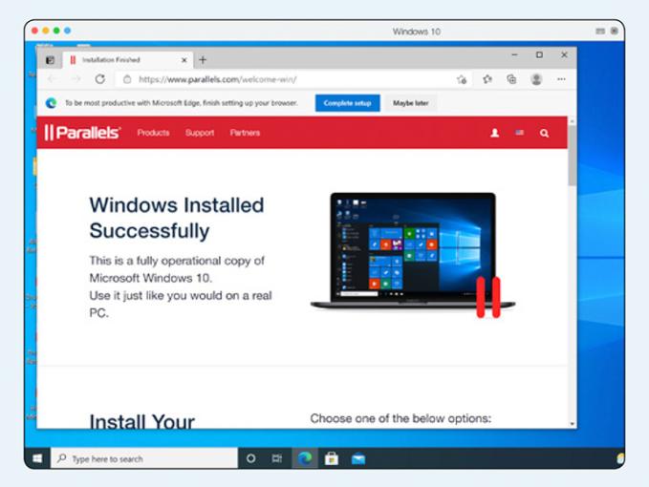Click the Parallels VM keyboard icon
This screenshot has width=649, height=487.
coord(600,31)
